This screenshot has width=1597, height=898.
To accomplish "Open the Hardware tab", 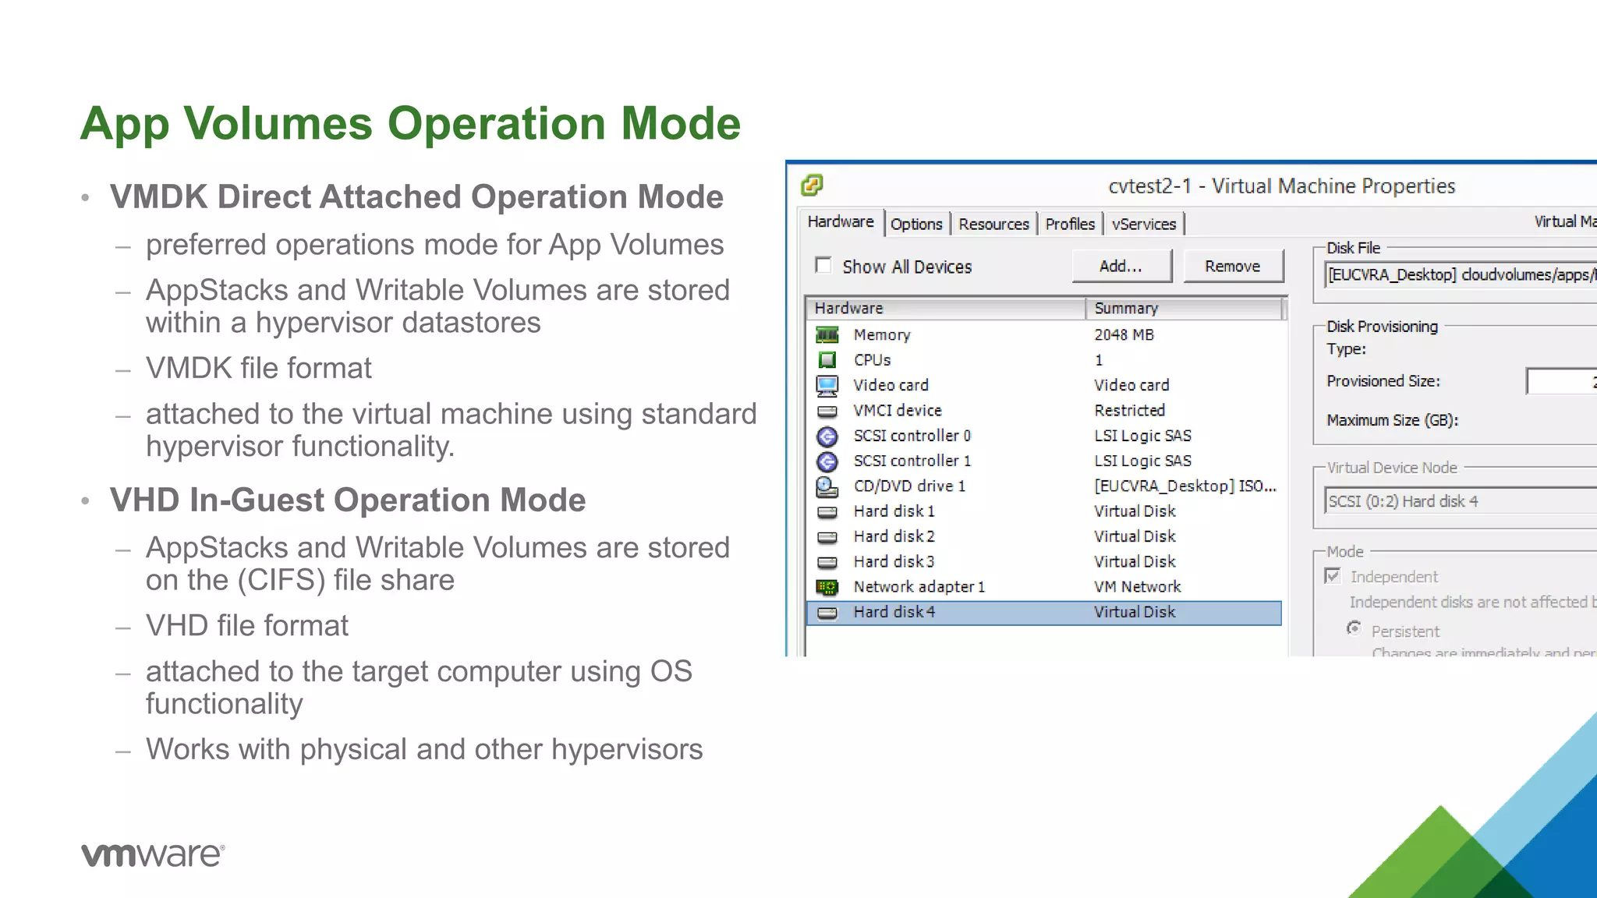I will (841, 222).
